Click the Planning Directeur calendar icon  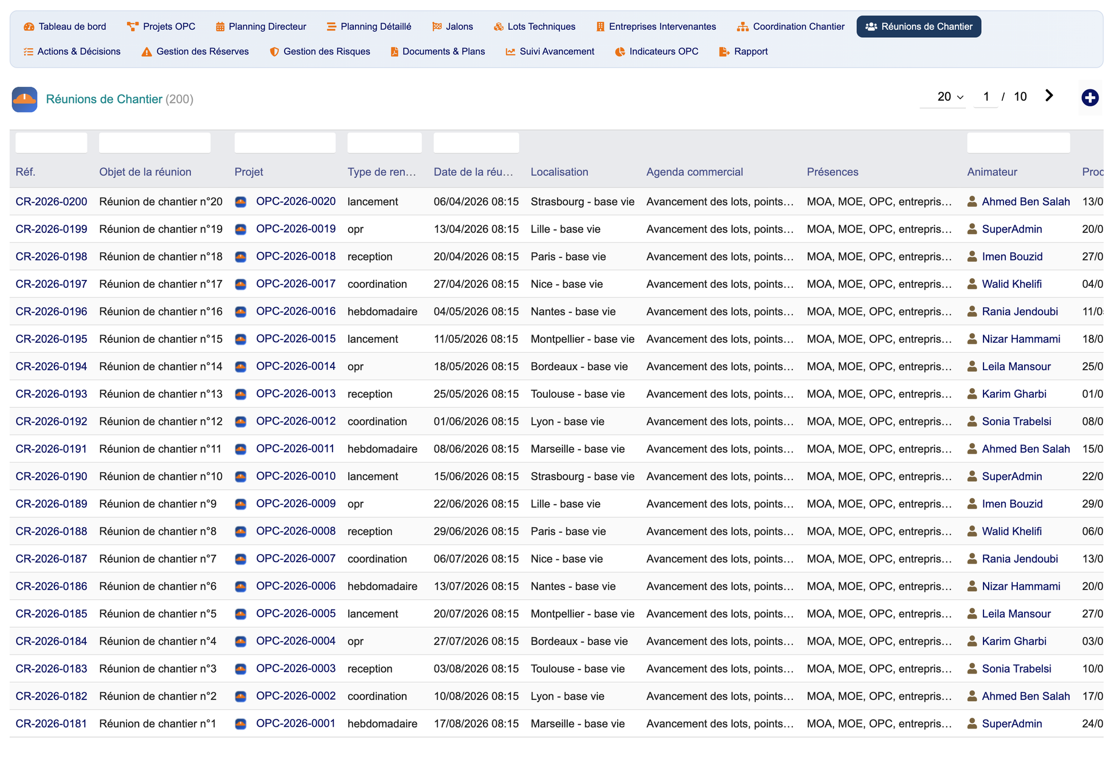pos(220,26)
